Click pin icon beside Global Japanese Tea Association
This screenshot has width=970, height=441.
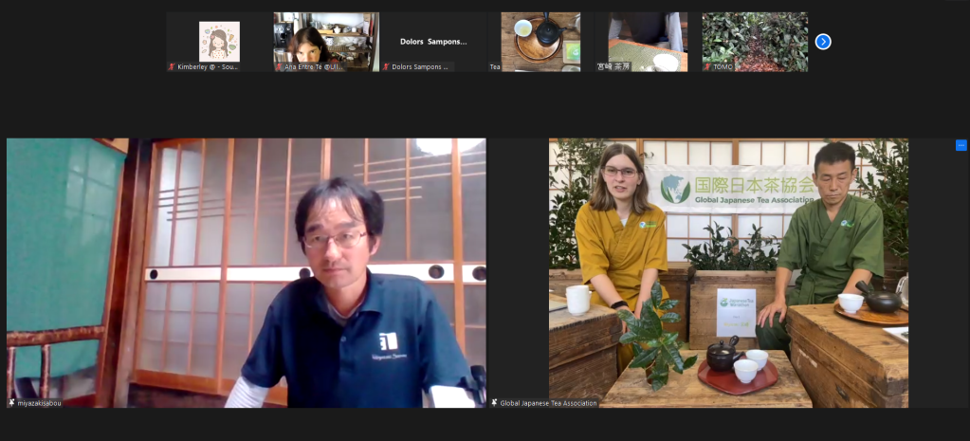(494, 403)
